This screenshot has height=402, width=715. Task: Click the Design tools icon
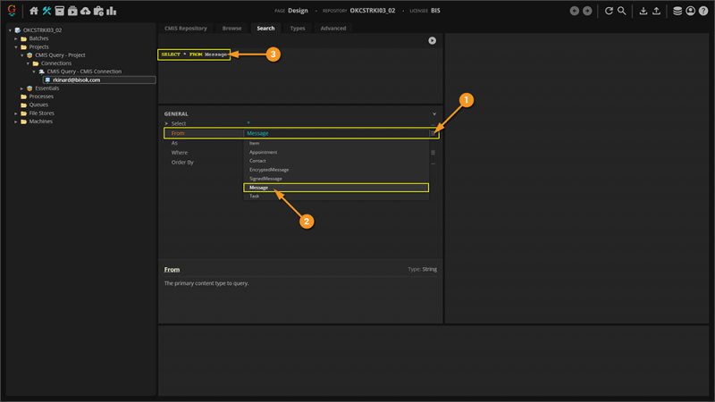(x=46, y=12)
